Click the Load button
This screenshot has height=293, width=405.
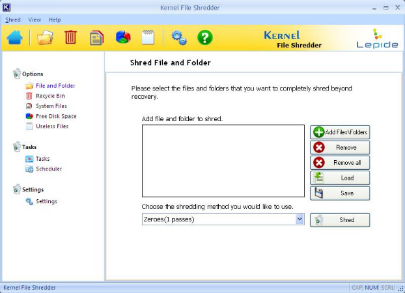tap(340, 178)
